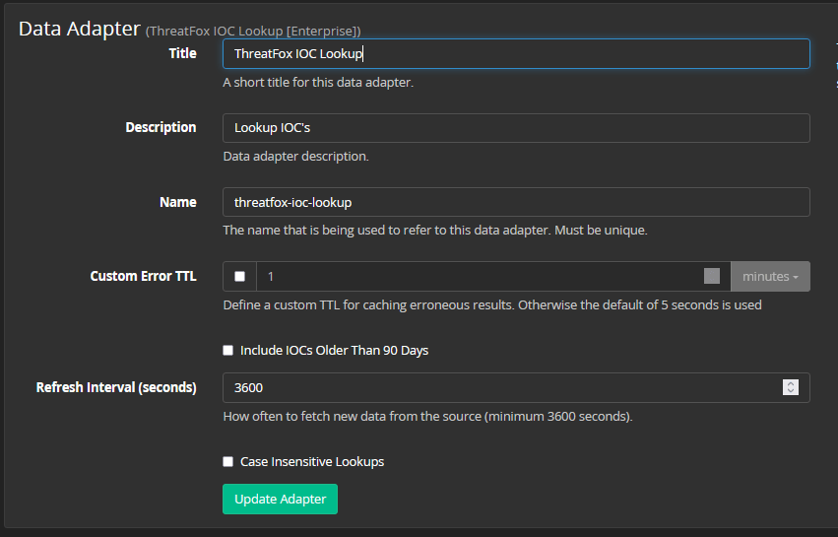The image size is (838, 537).
Task: Click into the Title text field
Action: pos(516,53)
